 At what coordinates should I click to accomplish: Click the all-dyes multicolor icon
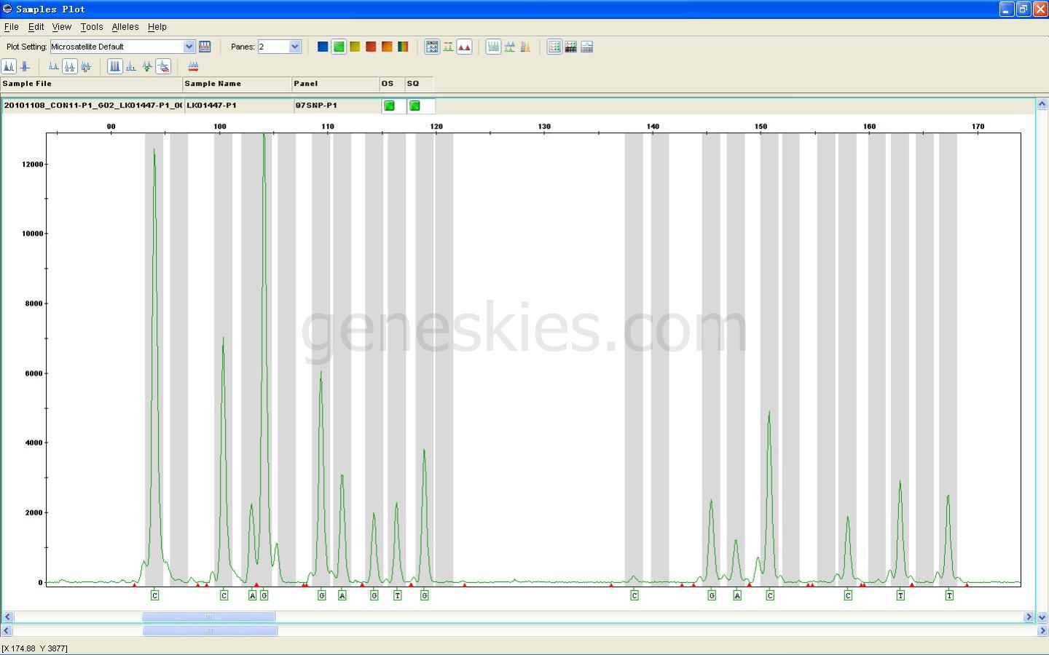[x=403, y=47]
